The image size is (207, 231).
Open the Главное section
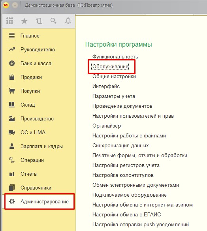point(30,36)
